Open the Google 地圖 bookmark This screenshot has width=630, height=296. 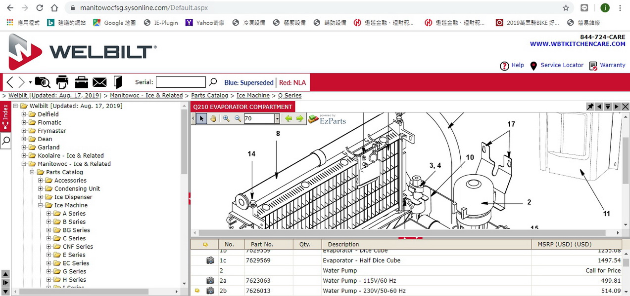(x=114, y=23)
